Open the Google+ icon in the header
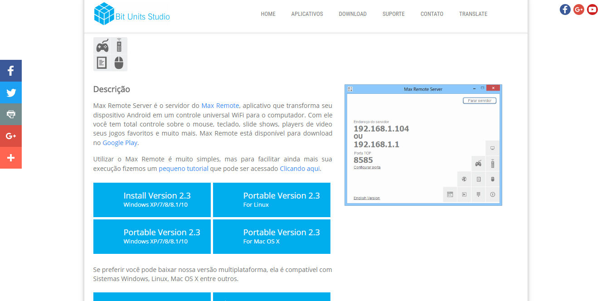 pyautogui.click(x=579, y=10)
